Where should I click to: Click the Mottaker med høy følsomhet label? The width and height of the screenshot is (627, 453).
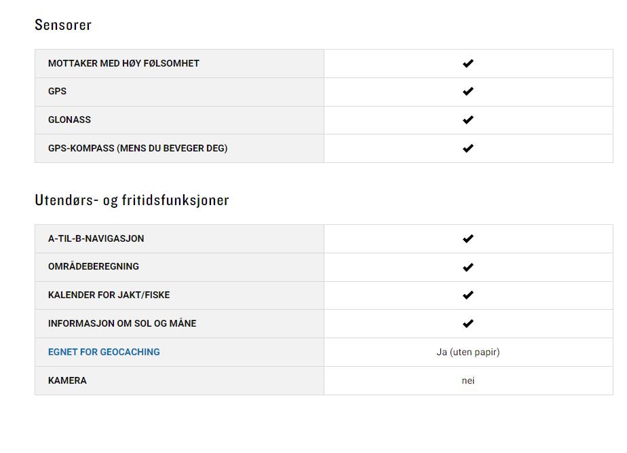123,63
